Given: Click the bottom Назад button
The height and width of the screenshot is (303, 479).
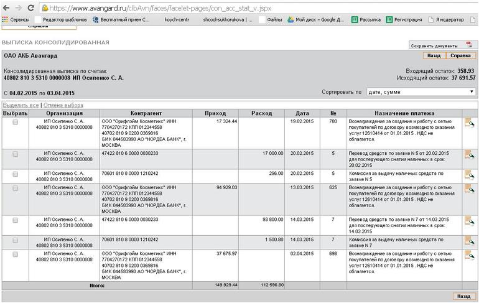Looking at the screenshot, I should coord(465,296).
